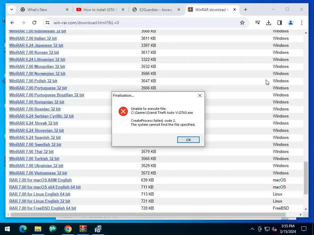Viewport: 314px width, 235px height.
Task: Go back to the previous page
Action: (12, 23)
